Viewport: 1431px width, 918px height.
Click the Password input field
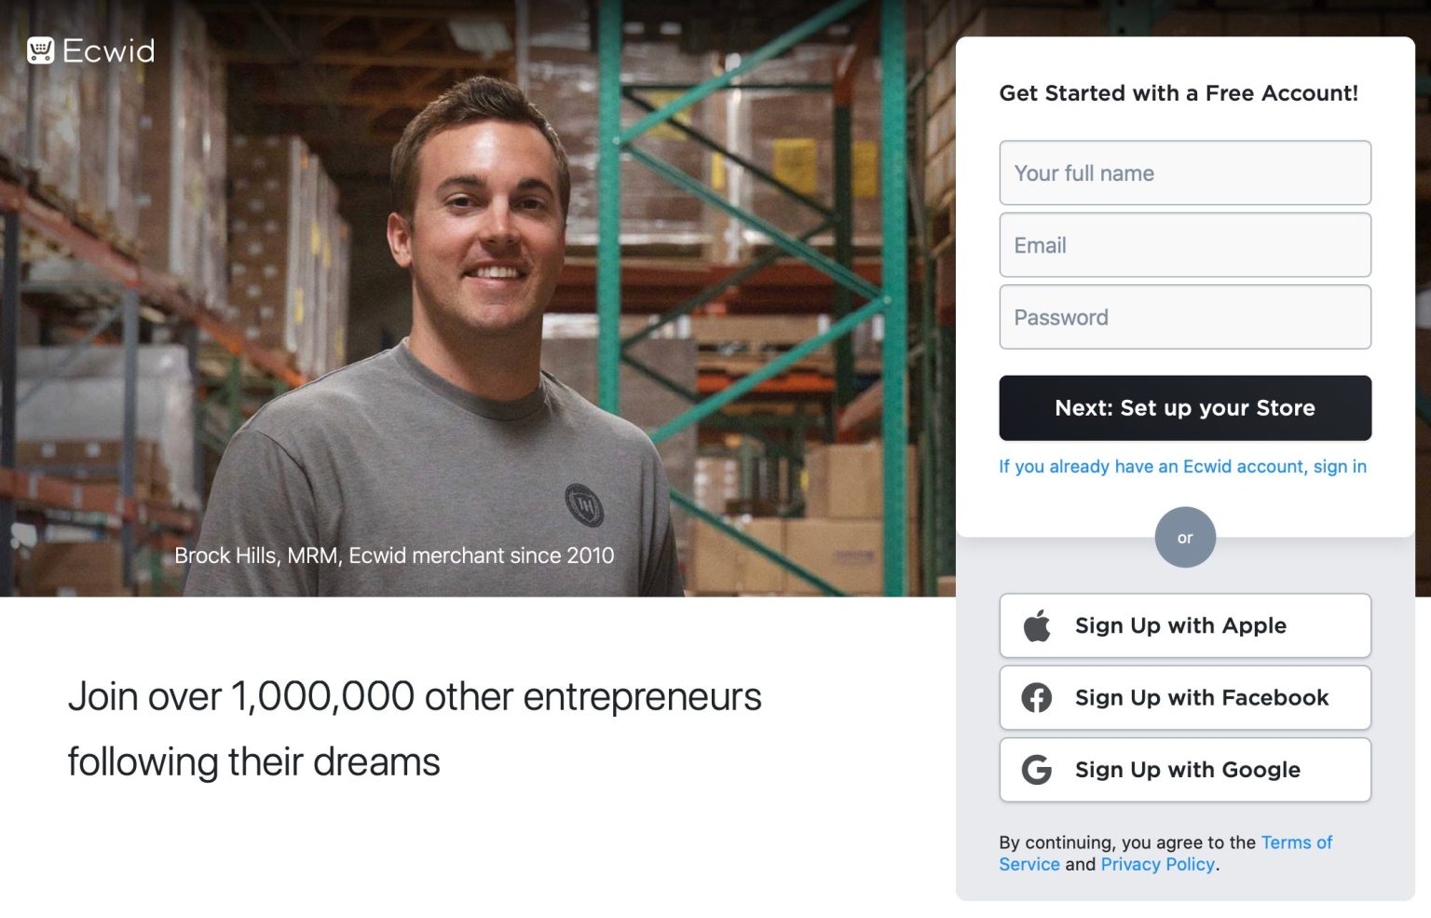coord(1184,317)
